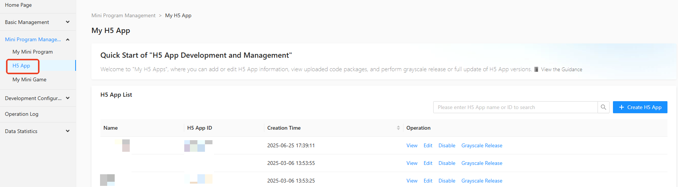The height and width of the screenshot is (187, 678).
Task: Sort by Creation Time arrows
Action: 398,128
